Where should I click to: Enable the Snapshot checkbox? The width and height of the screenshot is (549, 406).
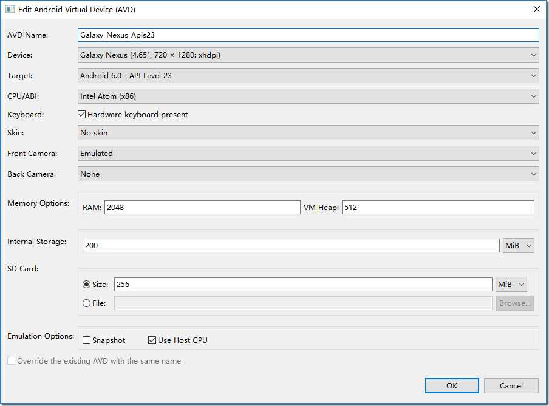point(86,340)
